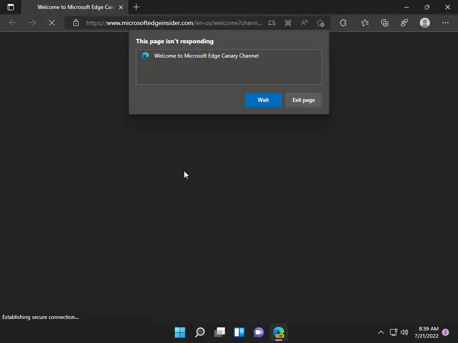Open a new tab with plus button
This screenshot has height=343, width=458.
(x=136, y=7)
